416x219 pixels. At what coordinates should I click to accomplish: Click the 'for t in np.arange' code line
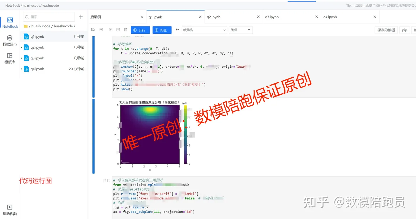(141, 49)
